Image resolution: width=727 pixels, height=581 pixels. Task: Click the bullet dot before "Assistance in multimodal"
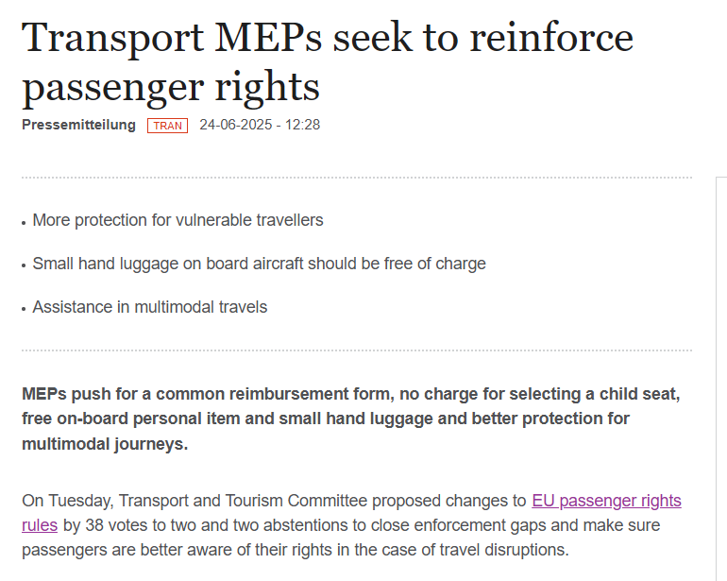point(24,309)
